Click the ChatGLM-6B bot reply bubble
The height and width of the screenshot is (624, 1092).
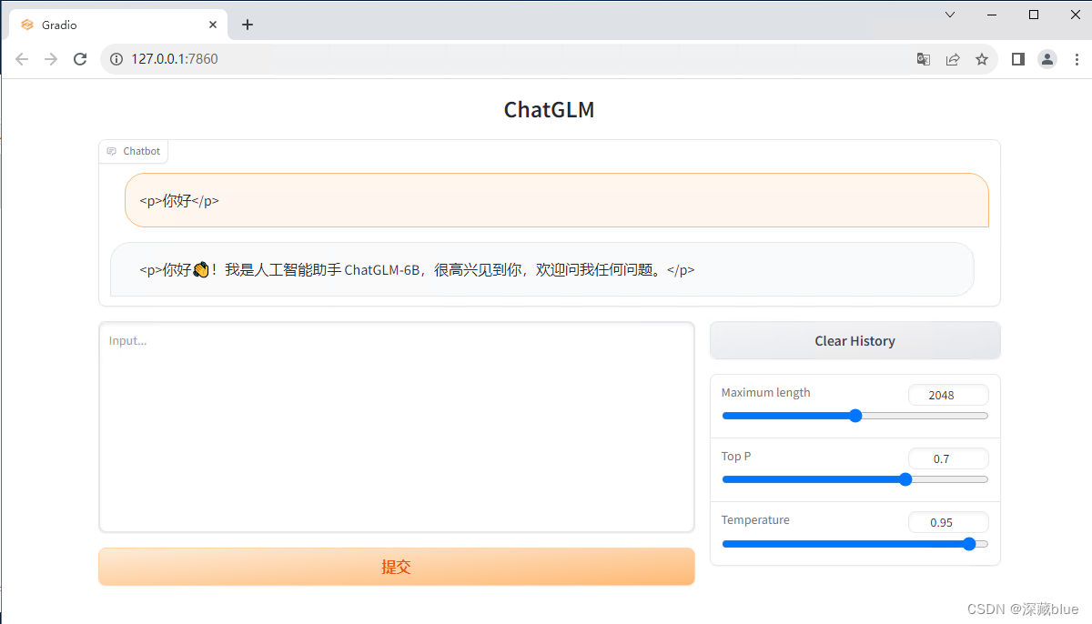[542, 269]
